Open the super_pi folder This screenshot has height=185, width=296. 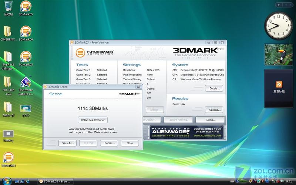[8, 109]
